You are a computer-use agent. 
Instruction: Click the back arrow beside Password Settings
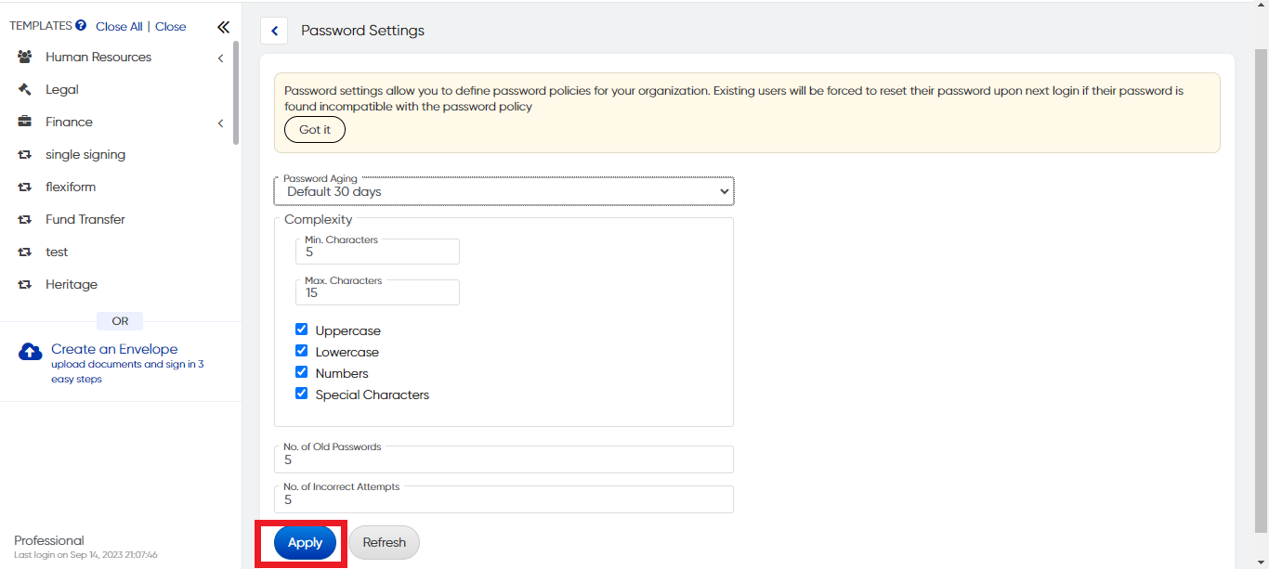(x=274, y=31)
